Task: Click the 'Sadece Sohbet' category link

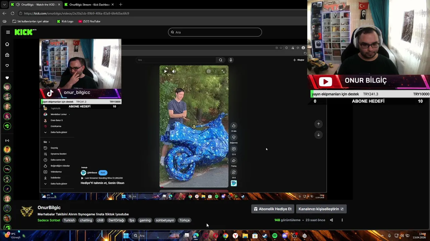Action: (49, 220)
